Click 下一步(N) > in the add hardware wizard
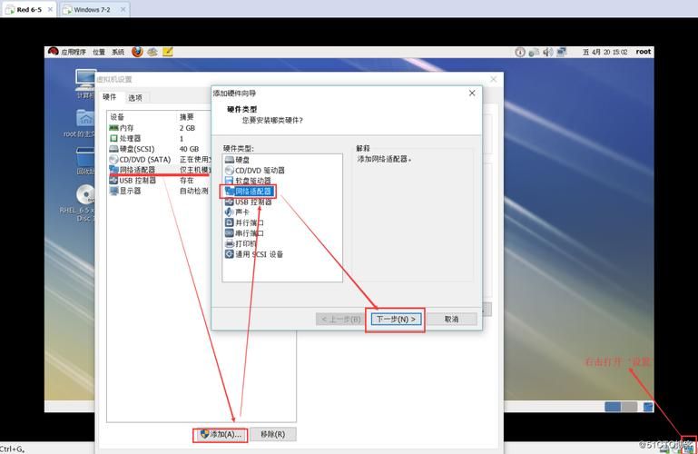698x454 pixels. [396, 319]
